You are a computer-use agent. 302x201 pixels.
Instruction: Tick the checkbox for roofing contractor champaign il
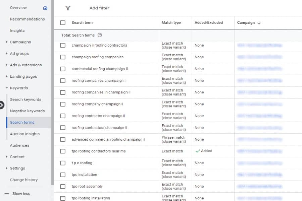[63, 116]
